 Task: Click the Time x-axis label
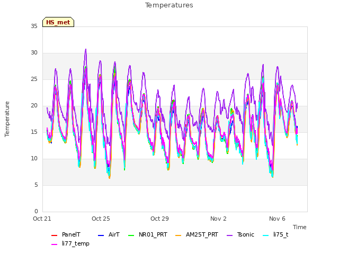[x=300, y=227]
